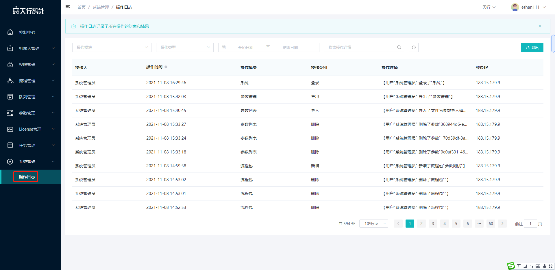The image size is (555, 270).
Task: Click the 结束日期 input
Action: click(290, 48)
